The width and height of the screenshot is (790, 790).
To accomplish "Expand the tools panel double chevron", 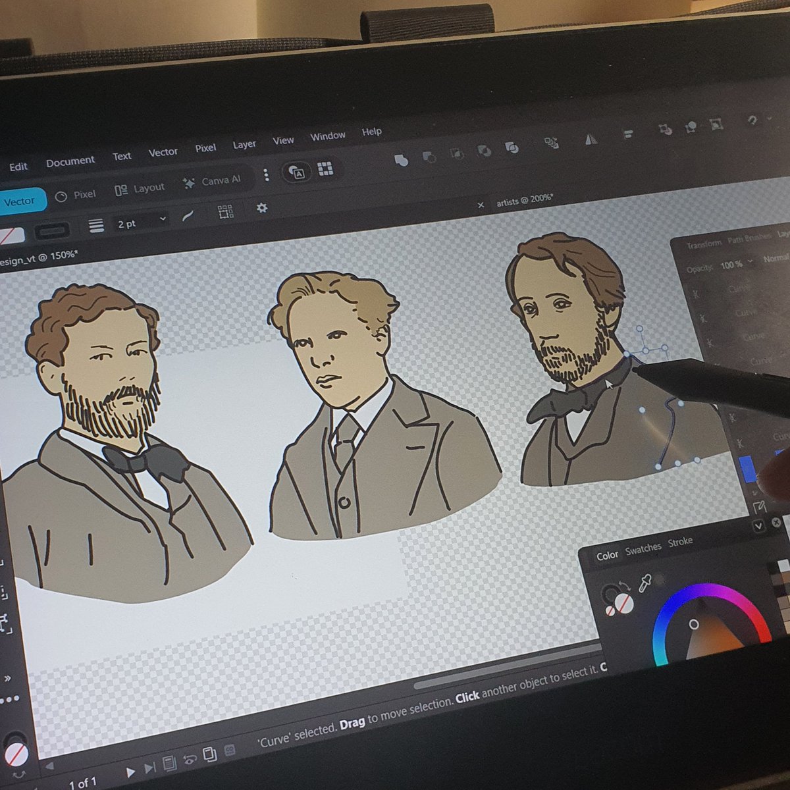I will click(x=7, y=677).
